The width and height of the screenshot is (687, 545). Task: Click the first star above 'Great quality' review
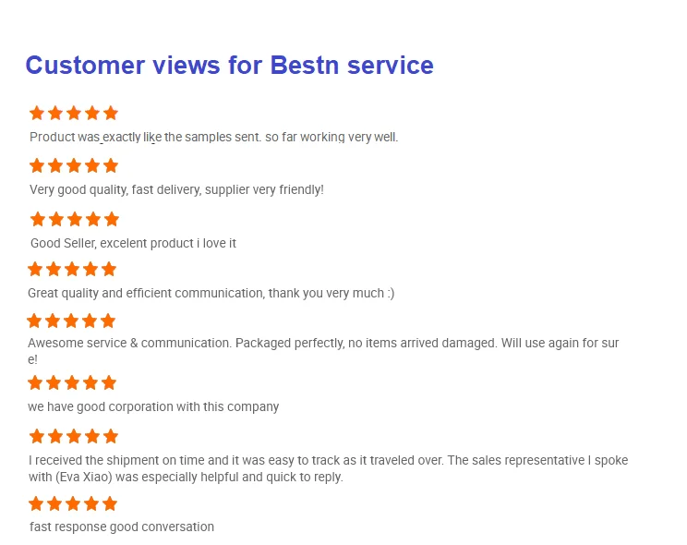[x=35, y=269]
